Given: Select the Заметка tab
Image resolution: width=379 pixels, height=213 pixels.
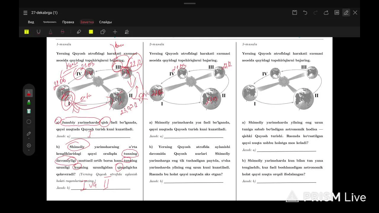Looking at the screenshot, I should (87, 22).
